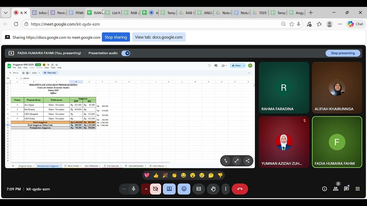Open the View only dropdown in Sheets
The image size is (367, 206).
pyautogui.click(x=50, y=73)
